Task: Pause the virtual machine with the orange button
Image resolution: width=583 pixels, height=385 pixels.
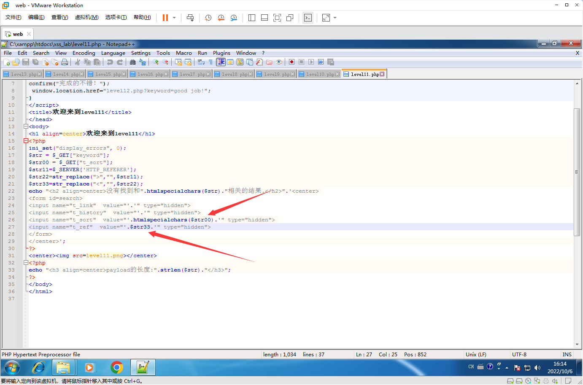Action: point(165,18)
